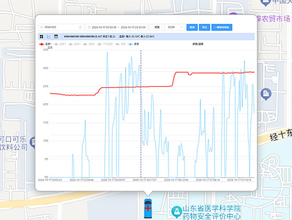The image size is (292, 220).
Task: Click the end date 2024-10-17 23:59:59
Action: (x=133, y=27)
